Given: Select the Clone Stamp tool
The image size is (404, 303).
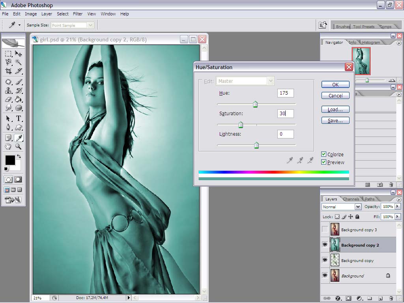Looking at the screenshot, I should [x=8, y=91].
